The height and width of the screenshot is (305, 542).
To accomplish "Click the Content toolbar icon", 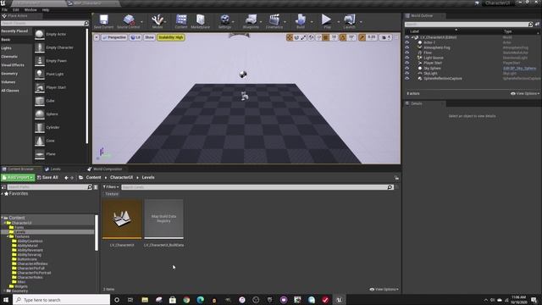I will pos(180,21).
